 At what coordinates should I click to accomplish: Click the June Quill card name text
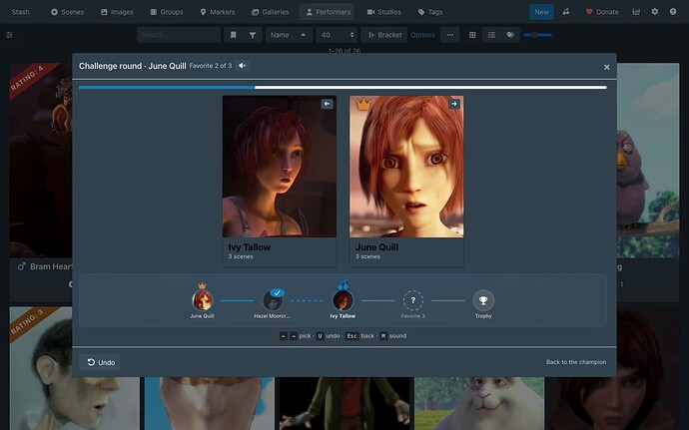[x=377, y=246]
